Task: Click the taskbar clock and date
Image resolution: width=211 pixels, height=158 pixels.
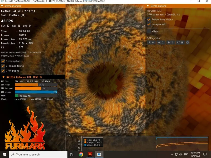Action: 195,154
